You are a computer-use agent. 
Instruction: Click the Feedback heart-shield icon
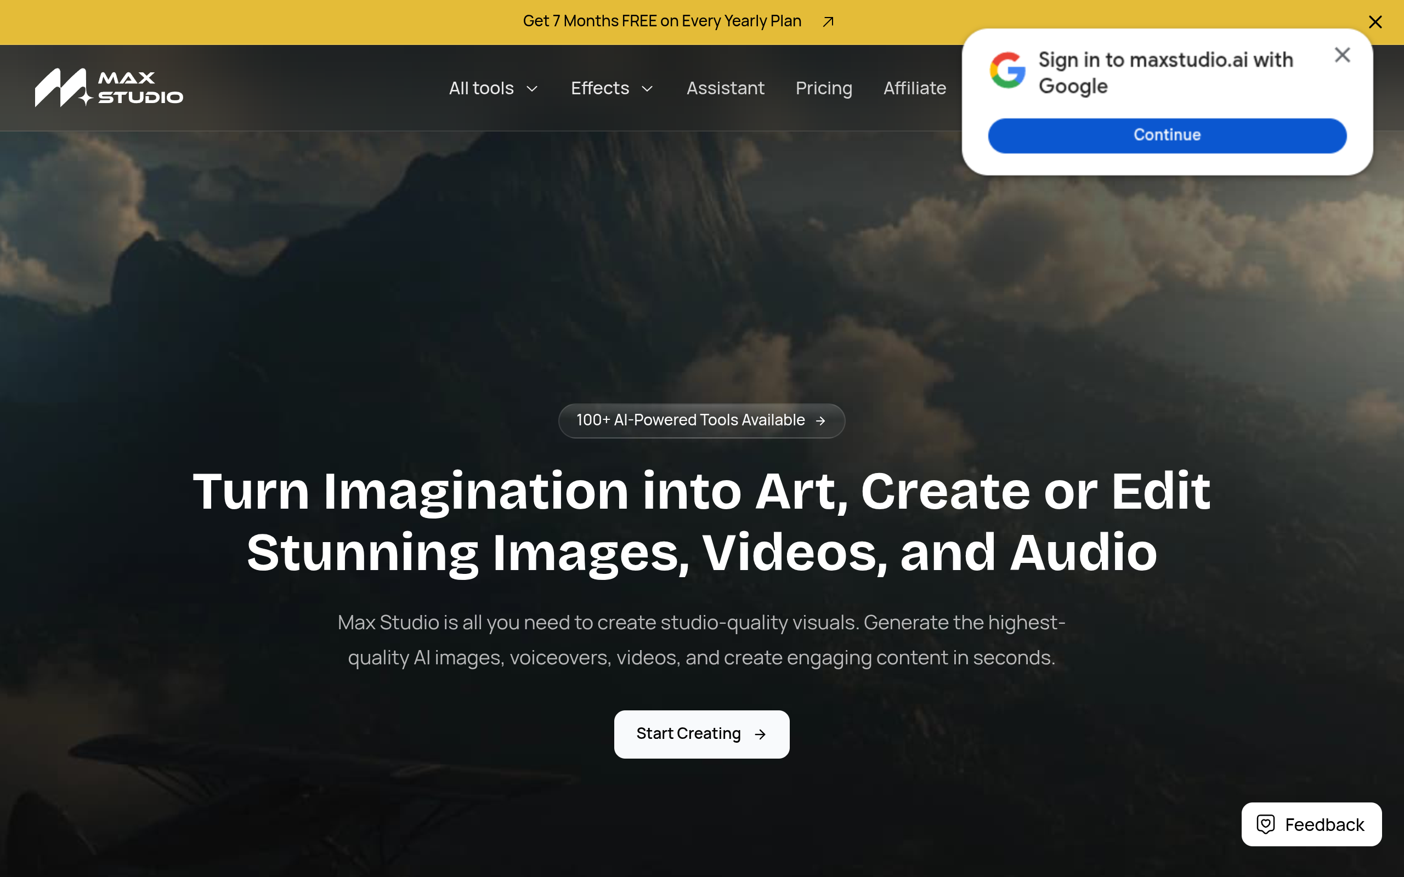[1265, 824]
